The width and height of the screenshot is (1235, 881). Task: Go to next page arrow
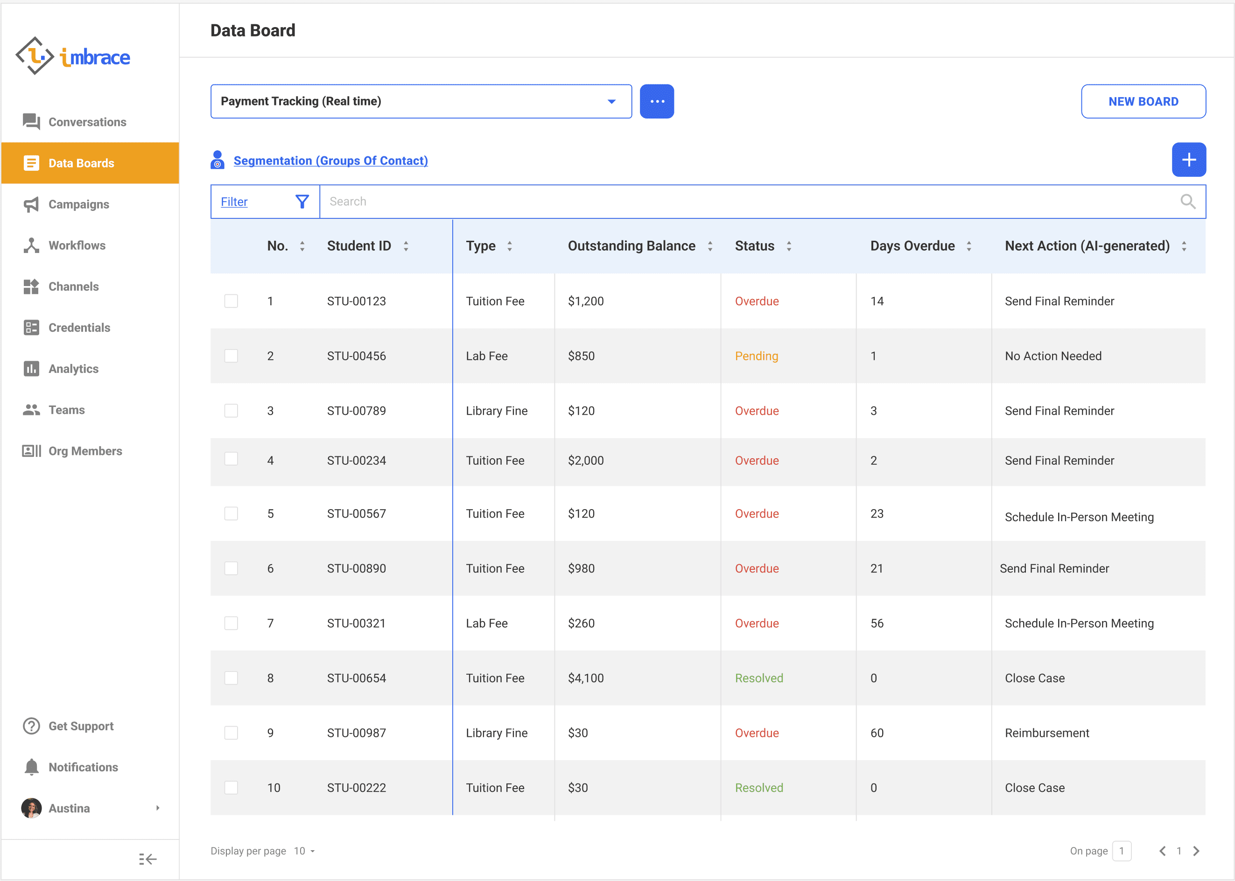[x=1196, y=851]
